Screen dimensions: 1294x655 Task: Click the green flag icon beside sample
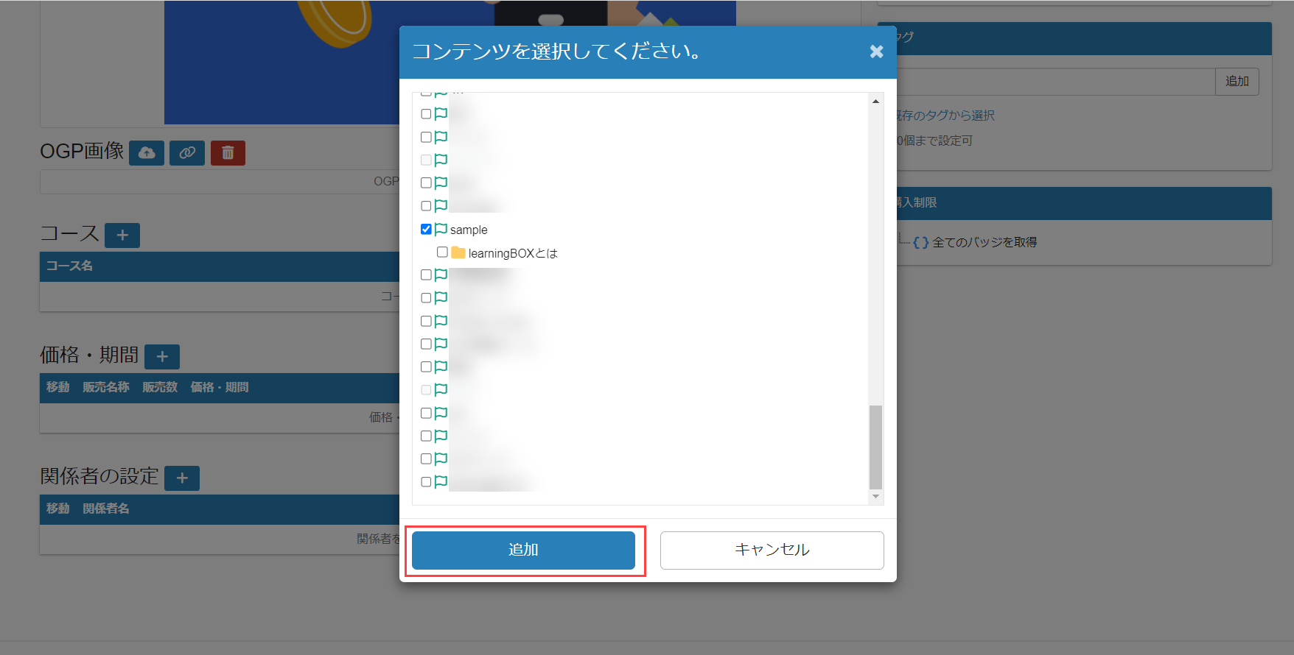tap(441, 230)
